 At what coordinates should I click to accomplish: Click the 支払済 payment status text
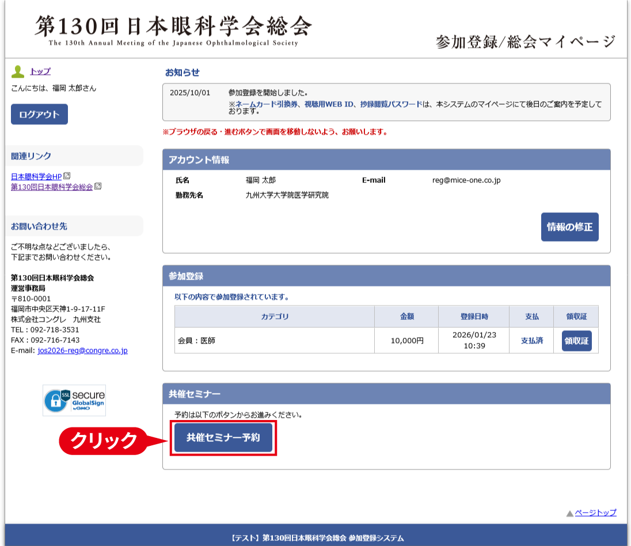(531, 341)
